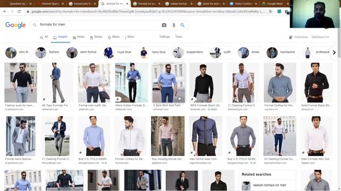Expand the More search options menu
Viewport: 341px width, 191px height.
(129, 37)
